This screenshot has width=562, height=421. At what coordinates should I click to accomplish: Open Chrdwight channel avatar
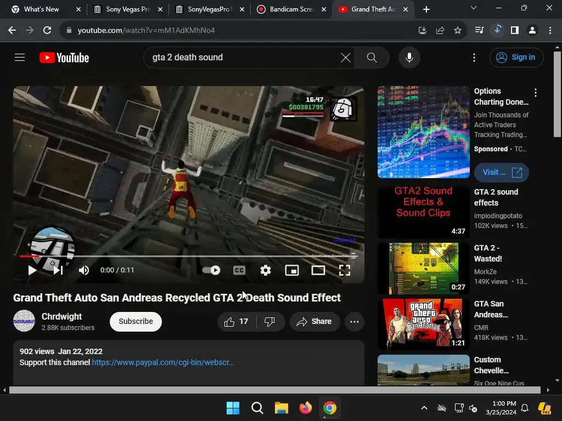click(24, 321)
